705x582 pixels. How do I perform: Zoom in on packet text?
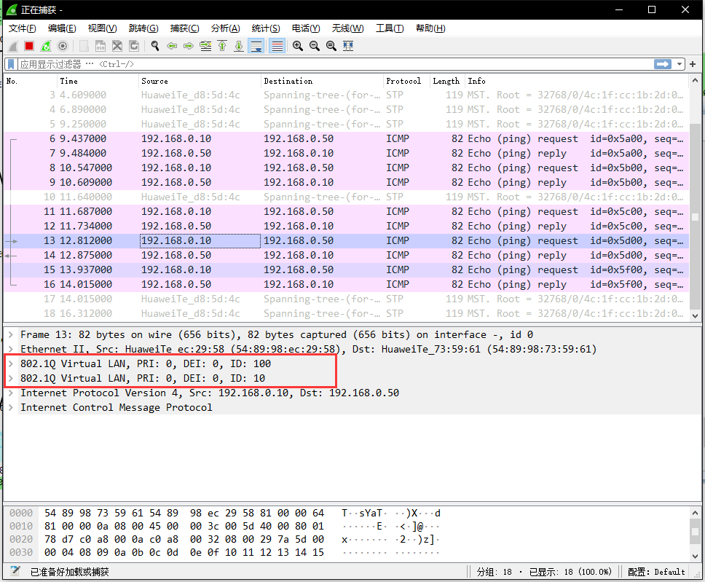pos(298,46)
